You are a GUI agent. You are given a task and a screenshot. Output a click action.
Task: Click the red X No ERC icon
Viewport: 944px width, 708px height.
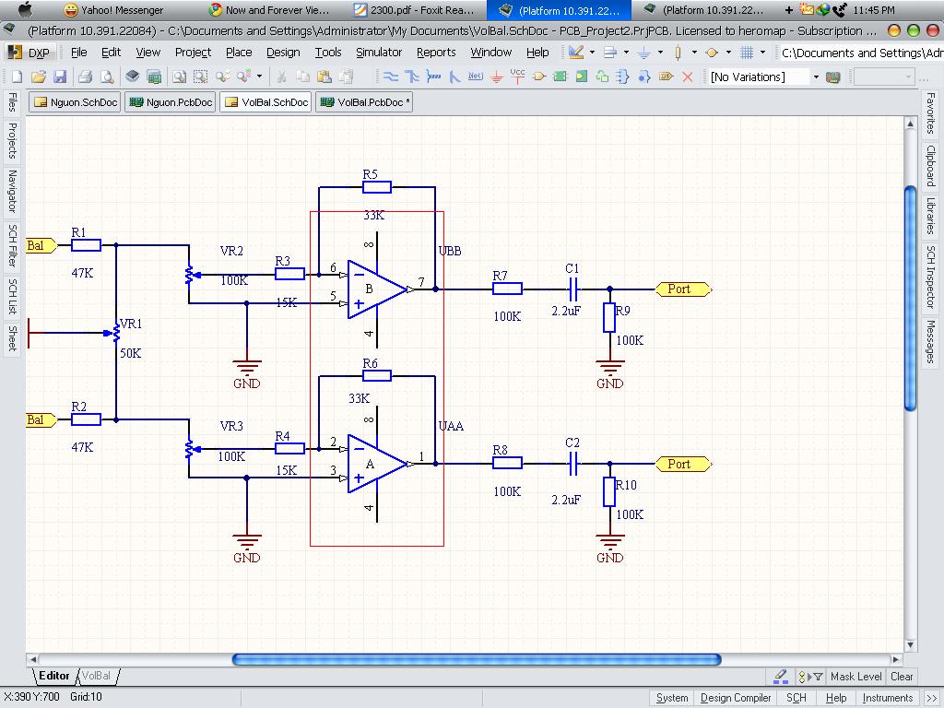(687, 77)
